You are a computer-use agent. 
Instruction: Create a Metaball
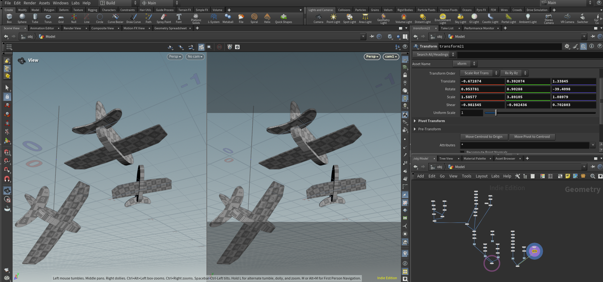228,19
